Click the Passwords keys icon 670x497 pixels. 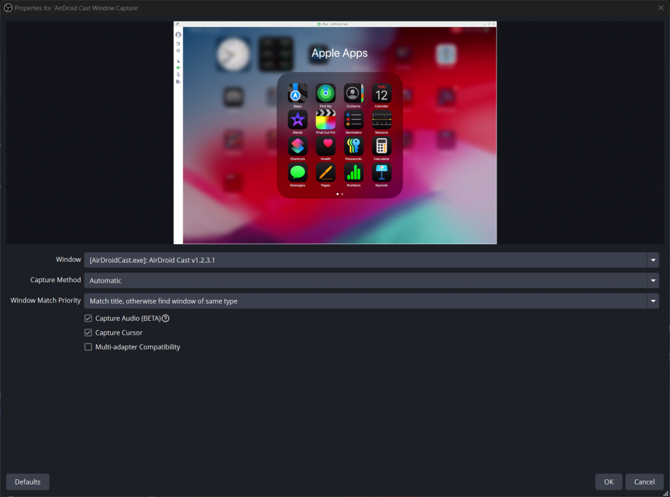click(x=353, y=146)
